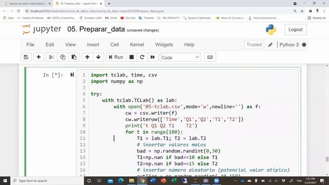Cut selected cells with scissors icon
Screen dimensions: 329x185
(x=51, y=57)
